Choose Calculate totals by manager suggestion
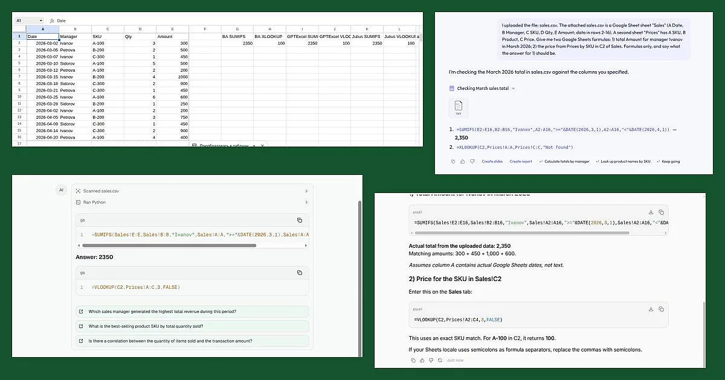The height and width of the screenshot is (380, 725). [564, 162]
